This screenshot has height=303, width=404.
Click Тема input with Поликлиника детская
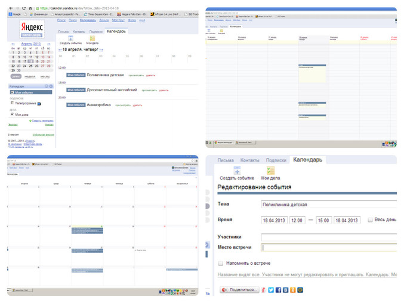(329, 205)
